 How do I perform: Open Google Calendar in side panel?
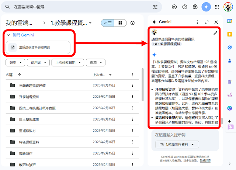click(x=229, y=21)
